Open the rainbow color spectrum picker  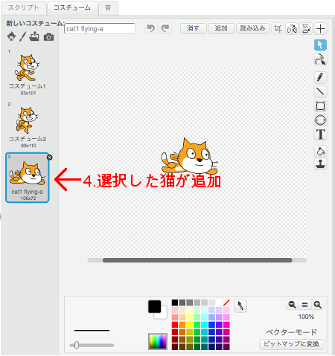click(x=158, y=341)
